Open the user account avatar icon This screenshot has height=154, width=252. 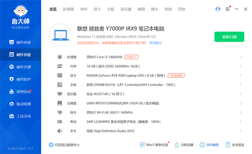[218, 9]
